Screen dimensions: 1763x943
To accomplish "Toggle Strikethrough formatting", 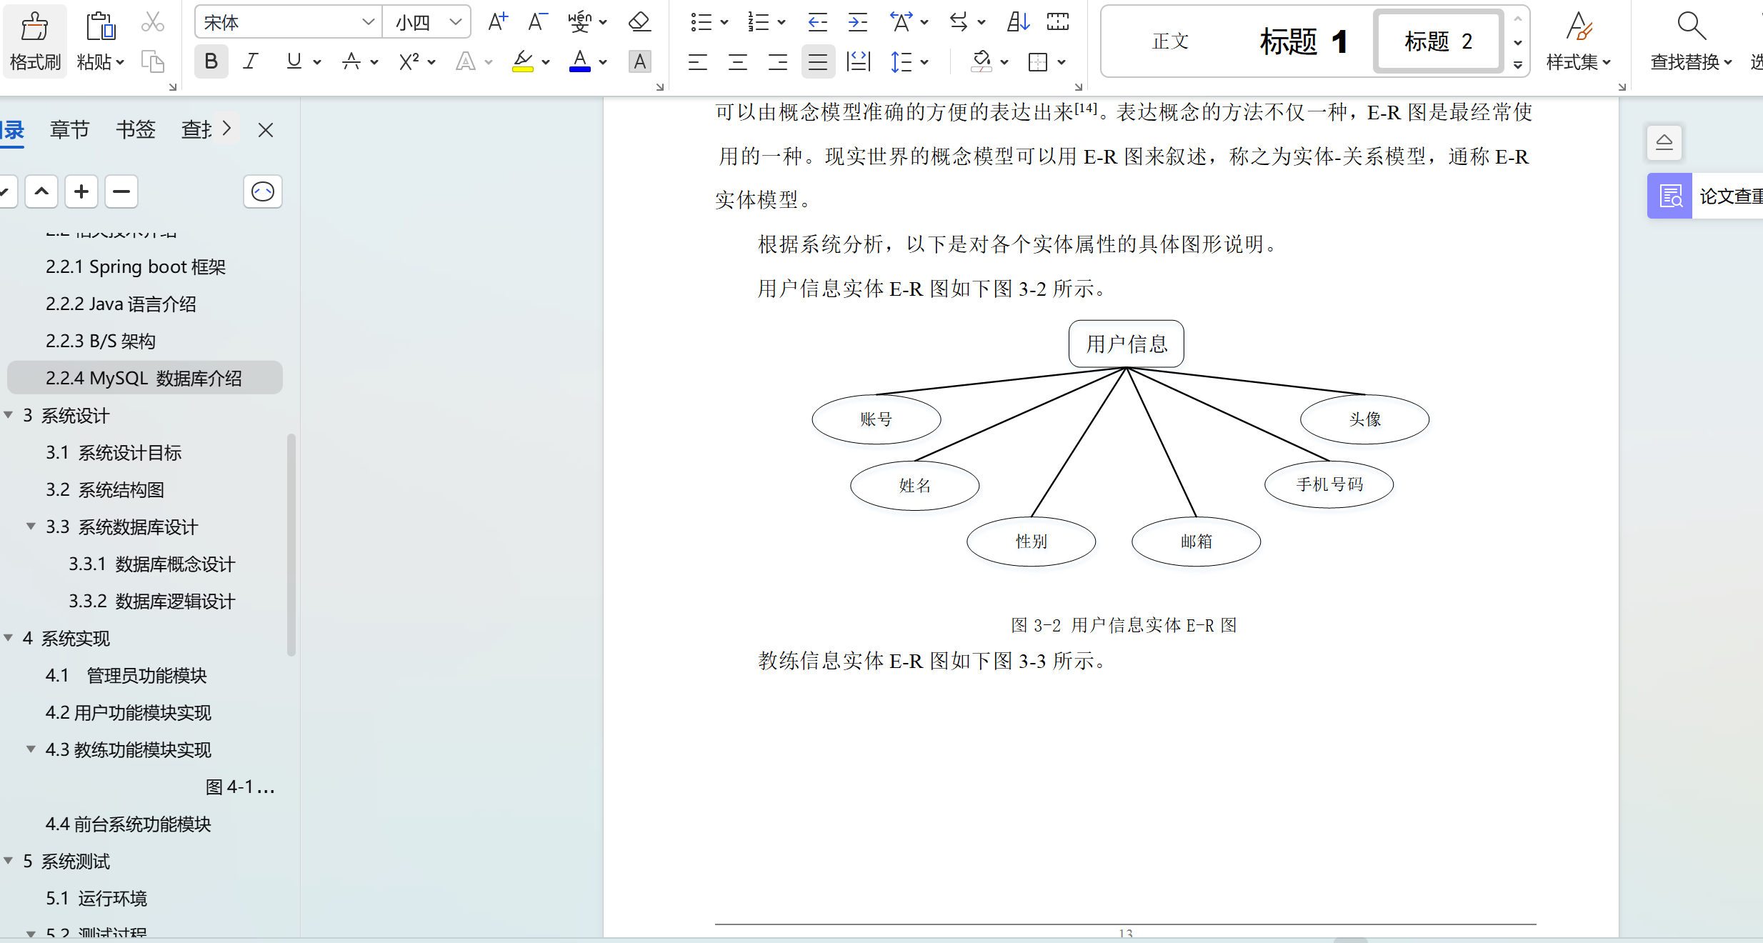I will pos(351,62).
